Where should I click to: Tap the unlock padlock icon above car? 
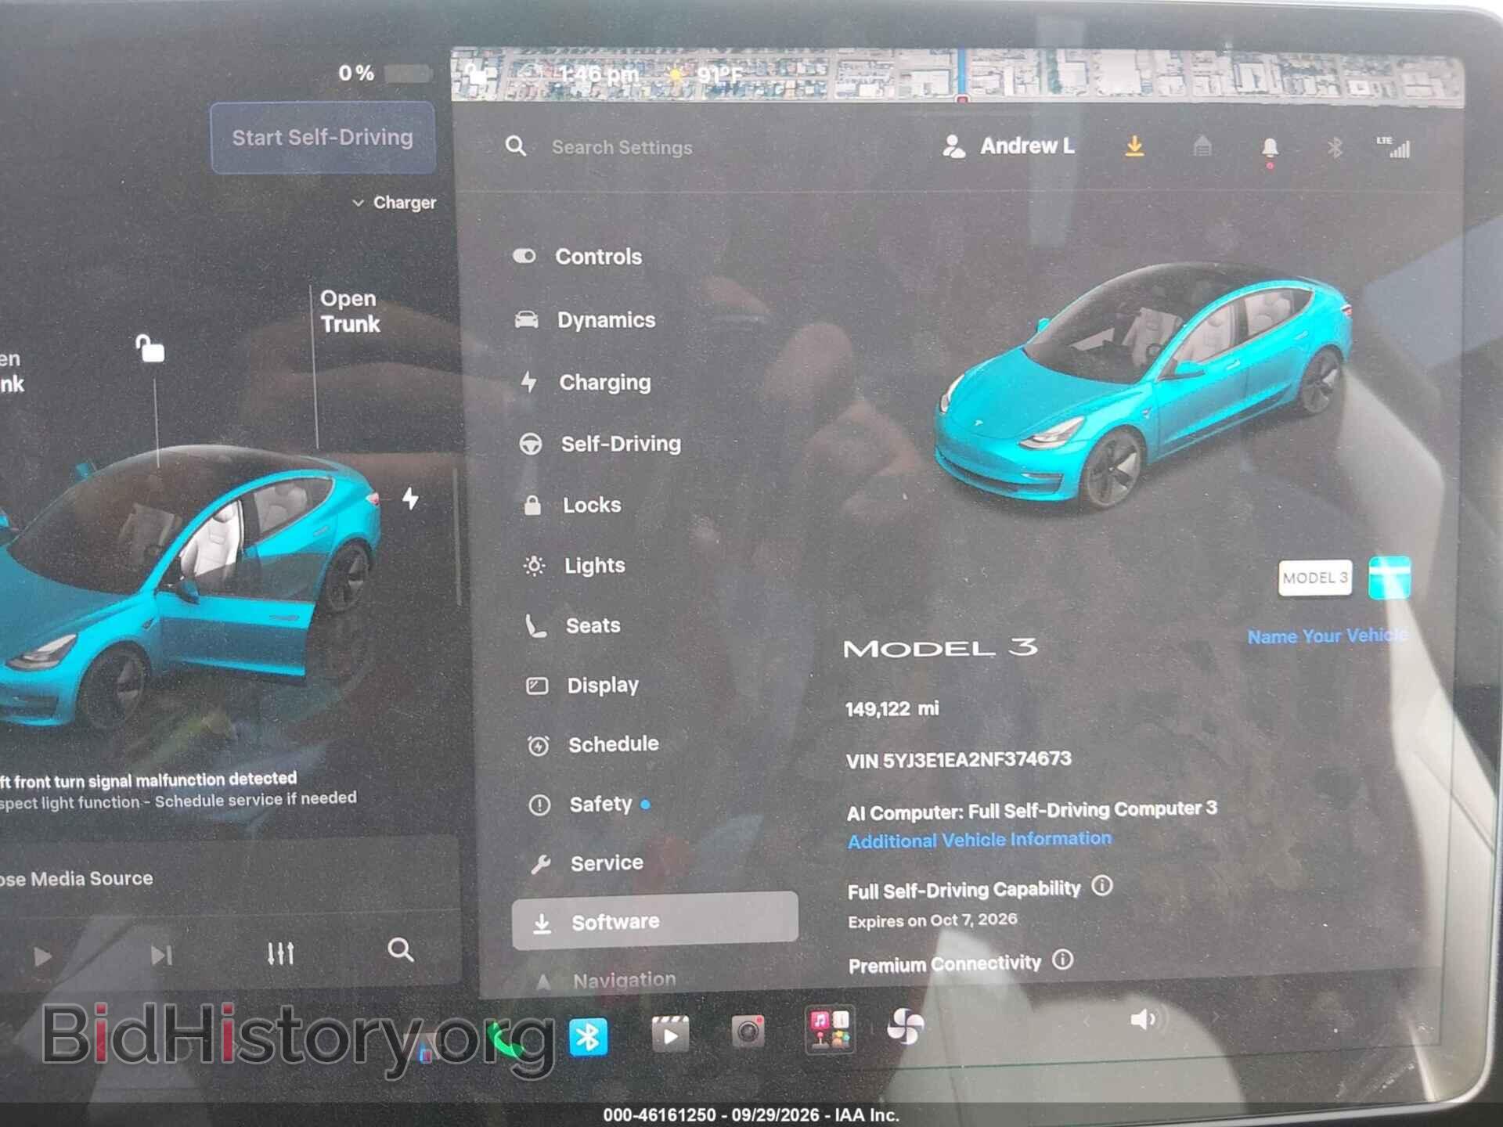click(150, 348)
